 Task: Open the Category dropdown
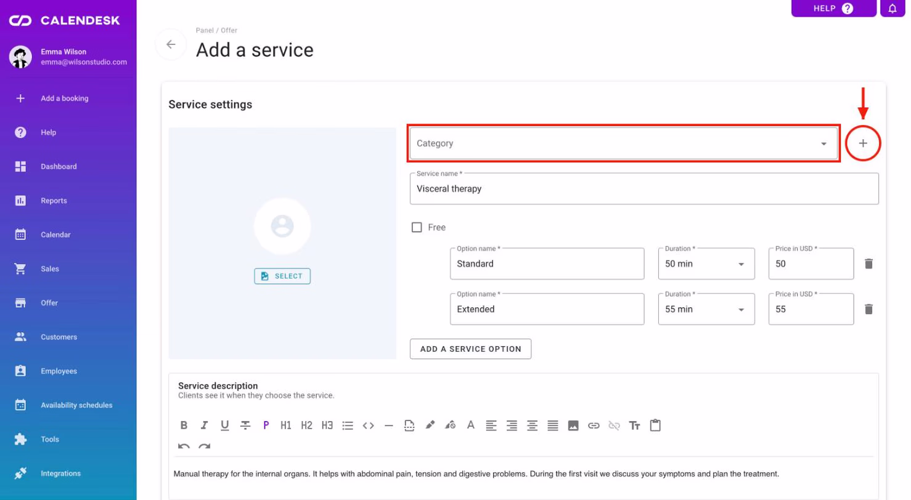(623, 143)
